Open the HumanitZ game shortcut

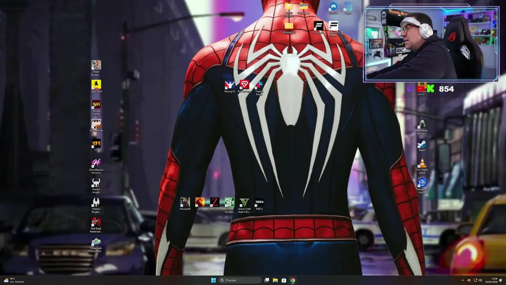pos(185,204)
